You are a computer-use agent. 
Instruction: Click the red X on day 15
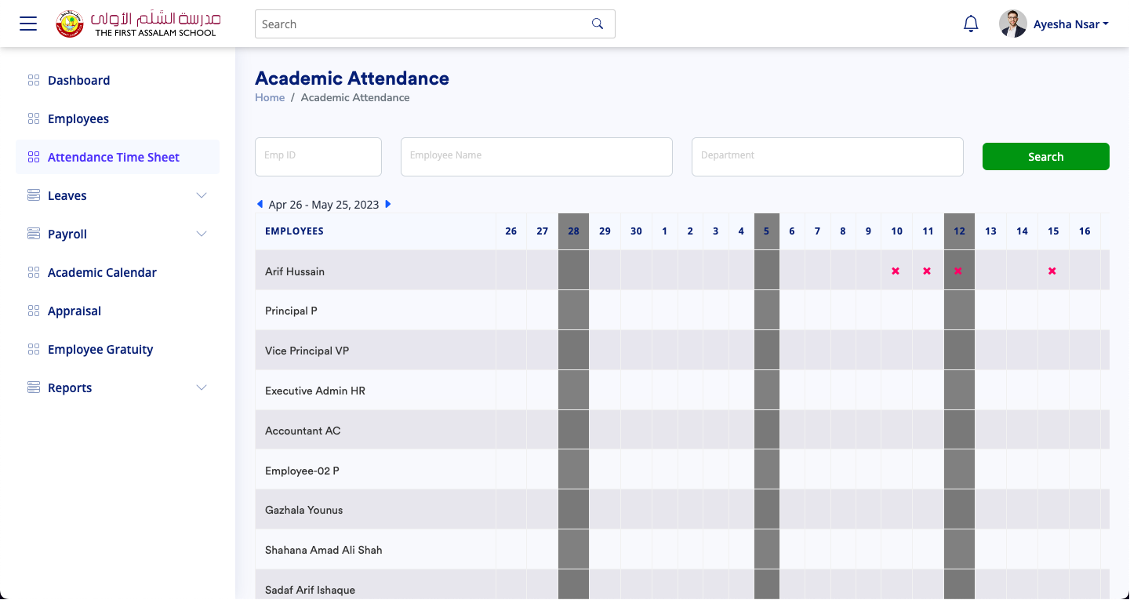(1052, 271)
